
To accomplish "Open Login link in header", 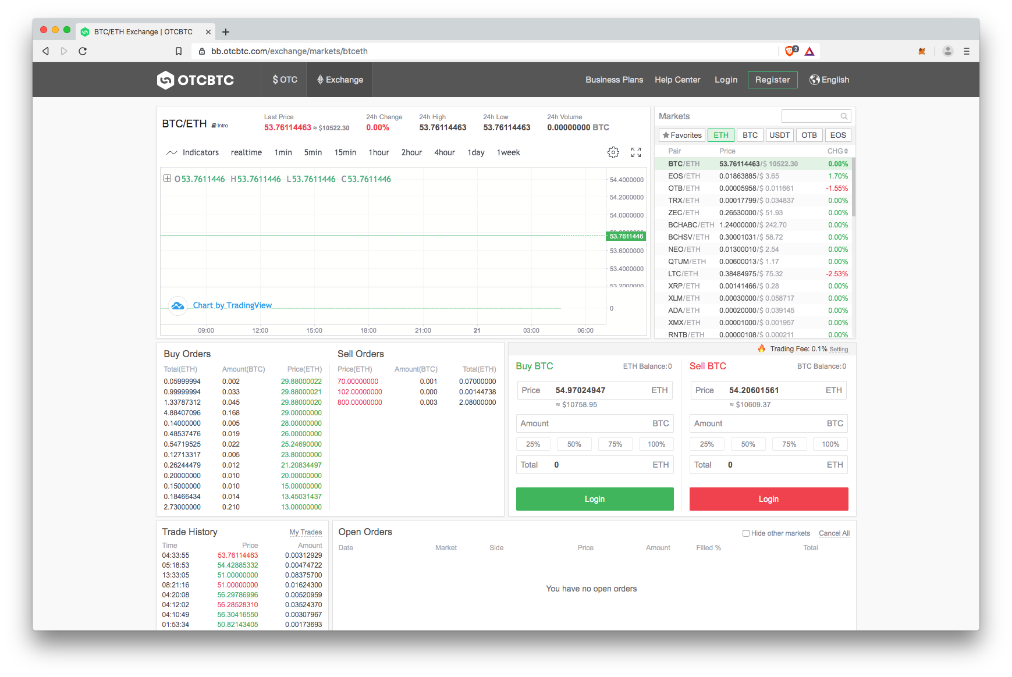I will click(x=726, y=80).
